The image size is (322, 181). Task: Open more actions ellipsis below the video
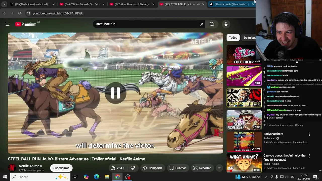tap(219, 168)
